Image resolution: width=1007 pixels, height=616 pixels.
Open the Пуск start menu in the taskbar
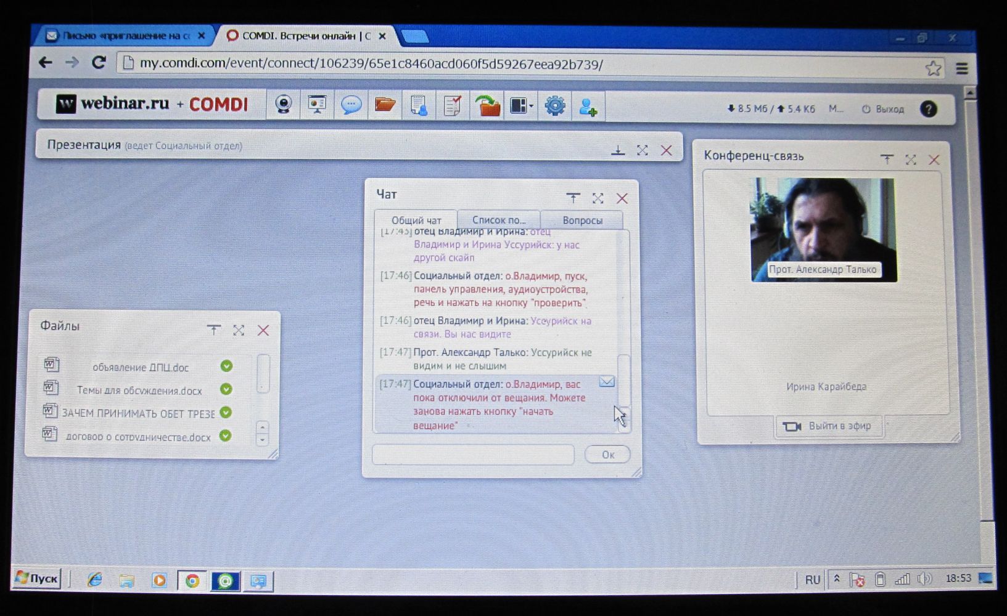tap(37, 578)
